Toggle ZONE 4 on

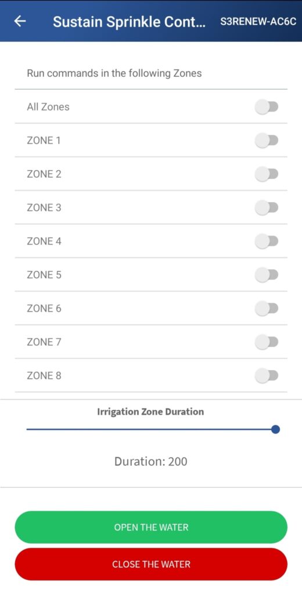(x=267, y=241)
